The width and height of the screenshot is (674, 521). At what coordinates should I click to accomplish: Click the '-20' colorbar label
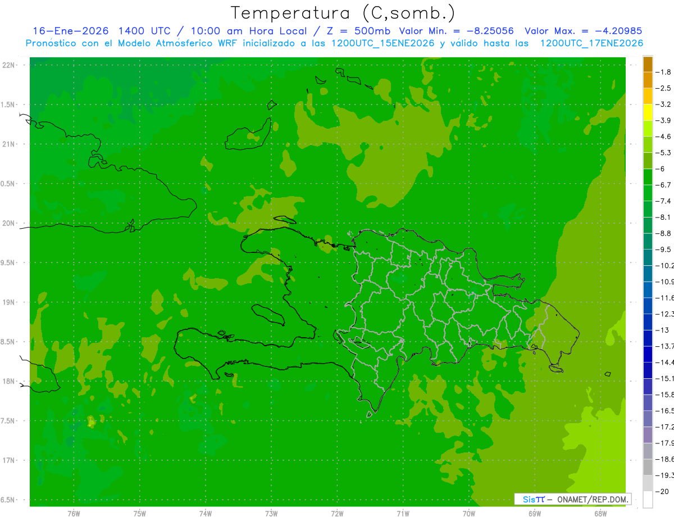(662, 491)
